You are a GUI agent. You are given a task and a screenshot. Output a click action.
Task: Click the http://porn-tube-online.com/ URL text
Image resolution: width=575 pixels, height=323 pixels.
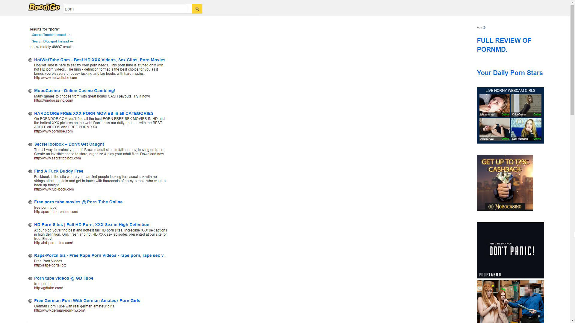56,212
